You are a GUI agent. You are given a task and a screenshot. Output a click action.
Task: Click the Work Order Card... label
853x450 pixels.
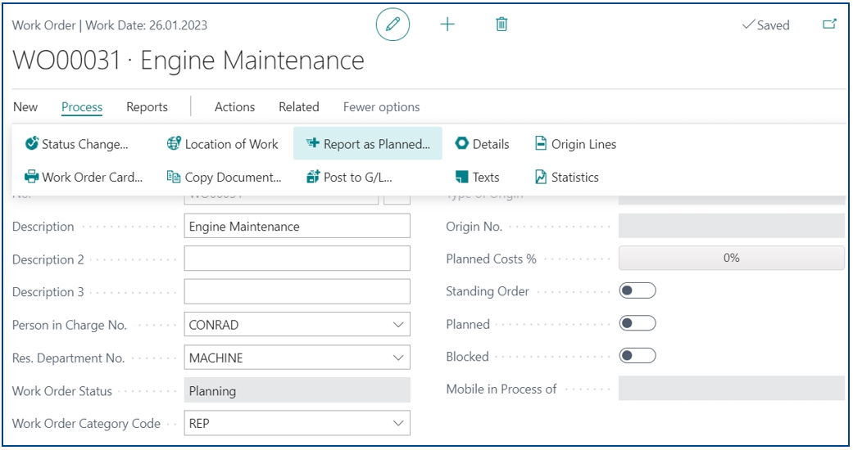click(x=92, y=178)
